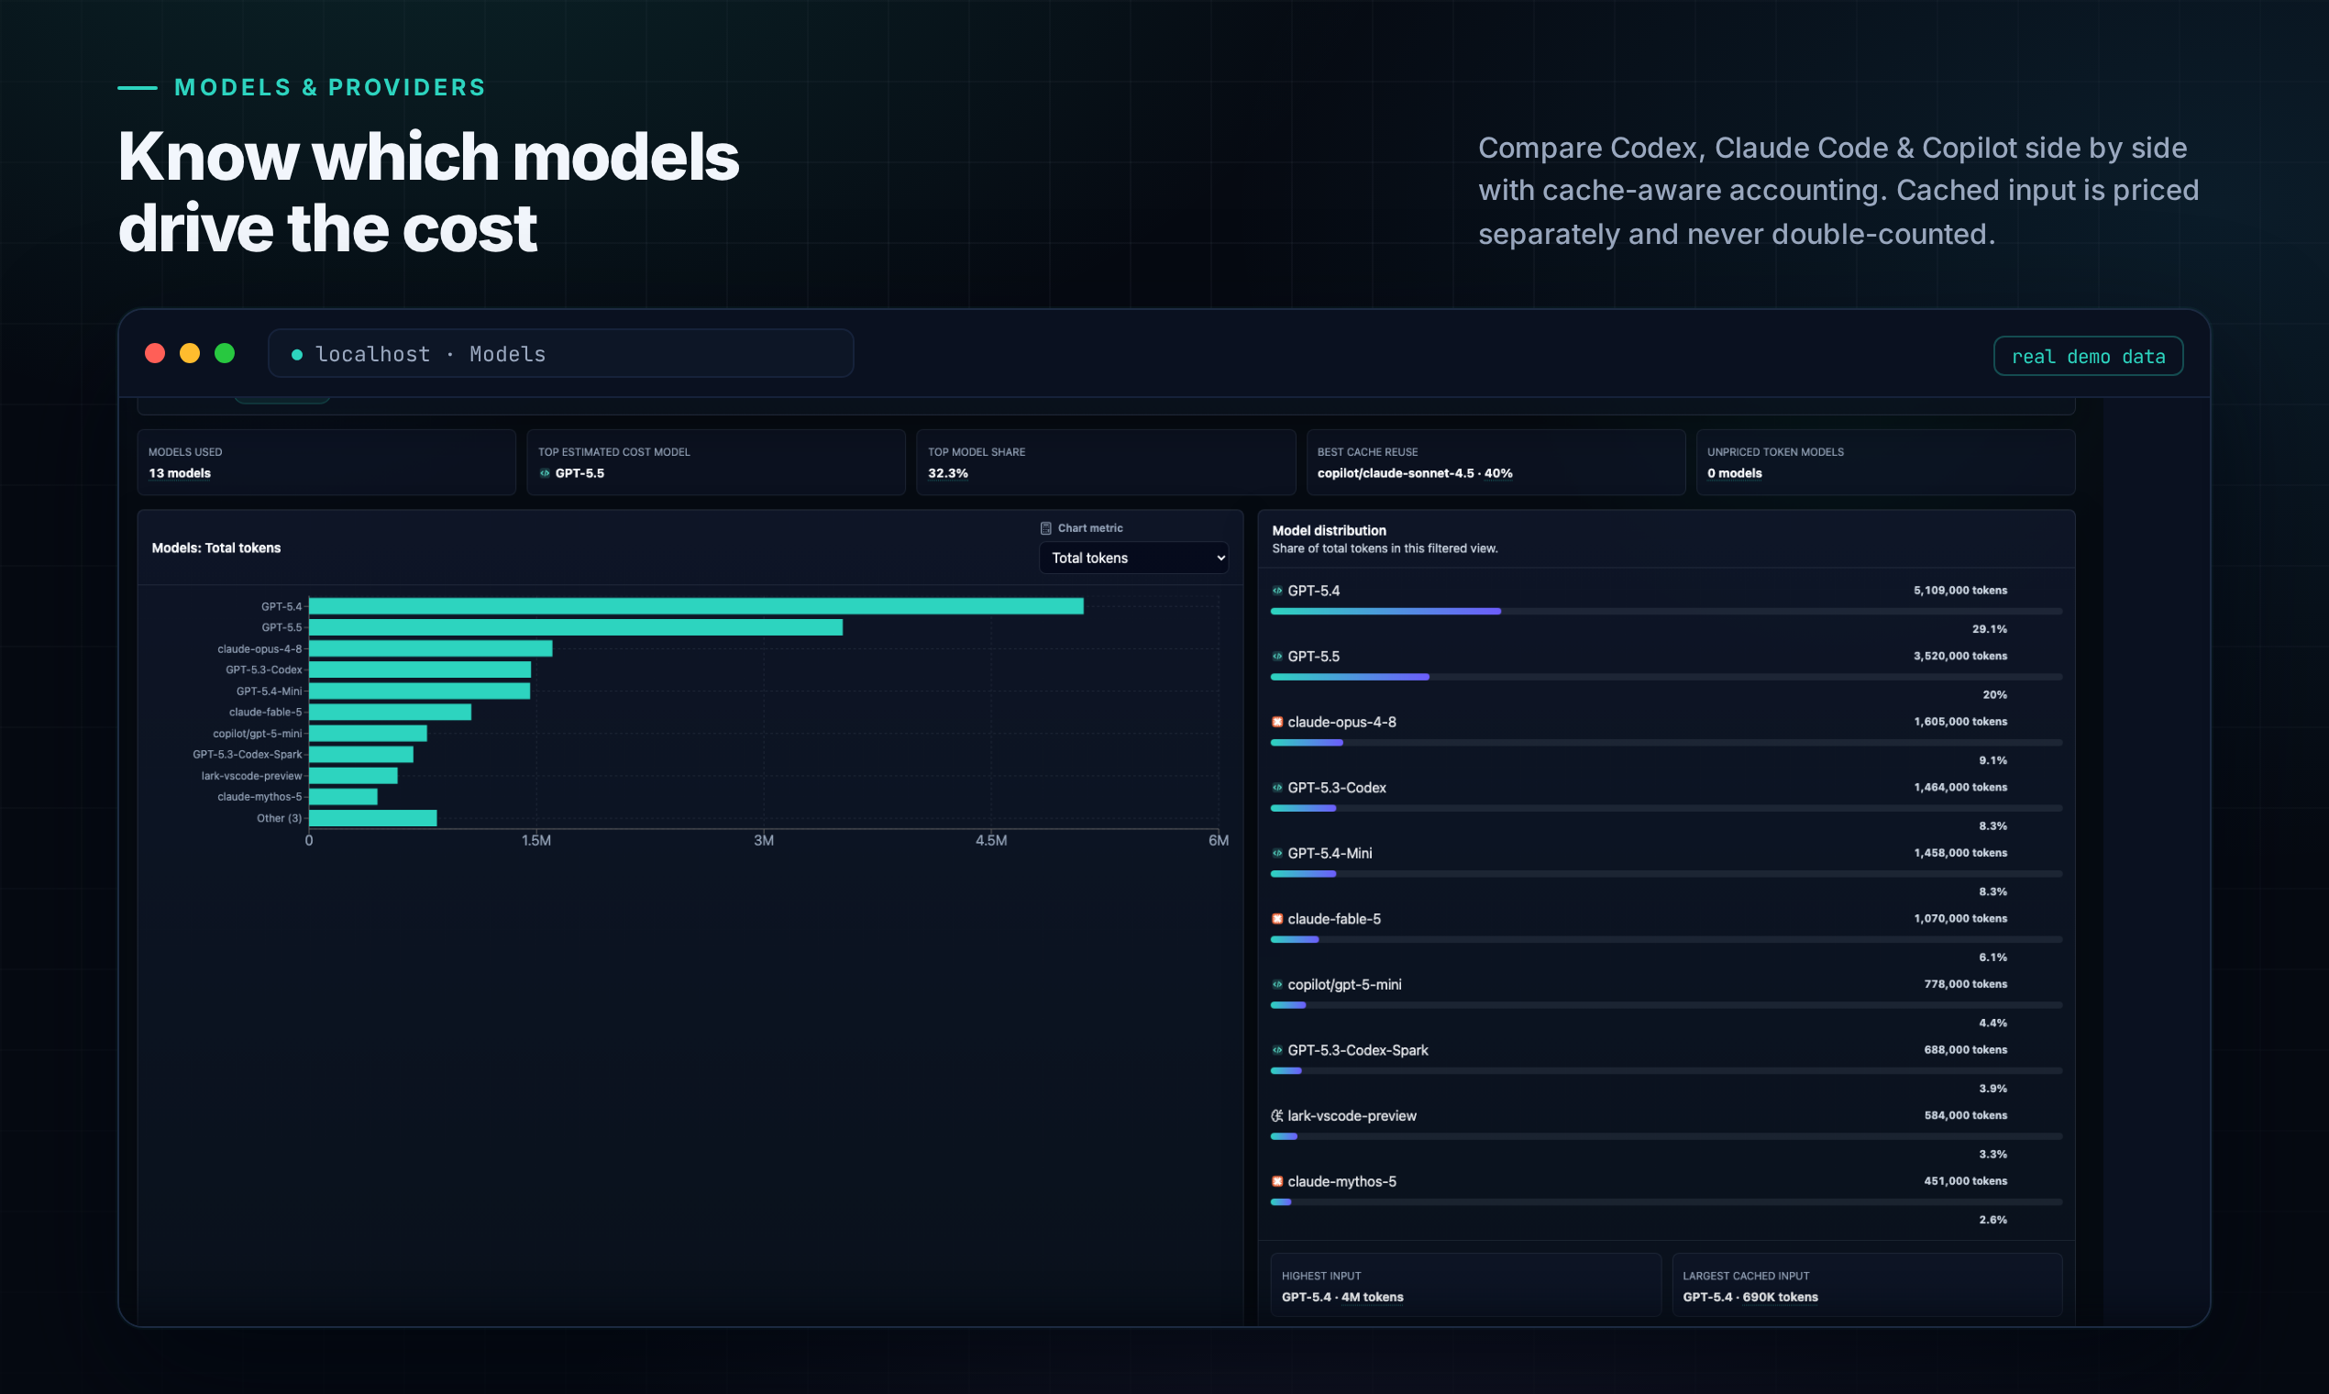Click the Models: Total tokens chart title
The width and height of the screenshot is (2329, 1394).
pyautogui.click(x=216, y=548)
